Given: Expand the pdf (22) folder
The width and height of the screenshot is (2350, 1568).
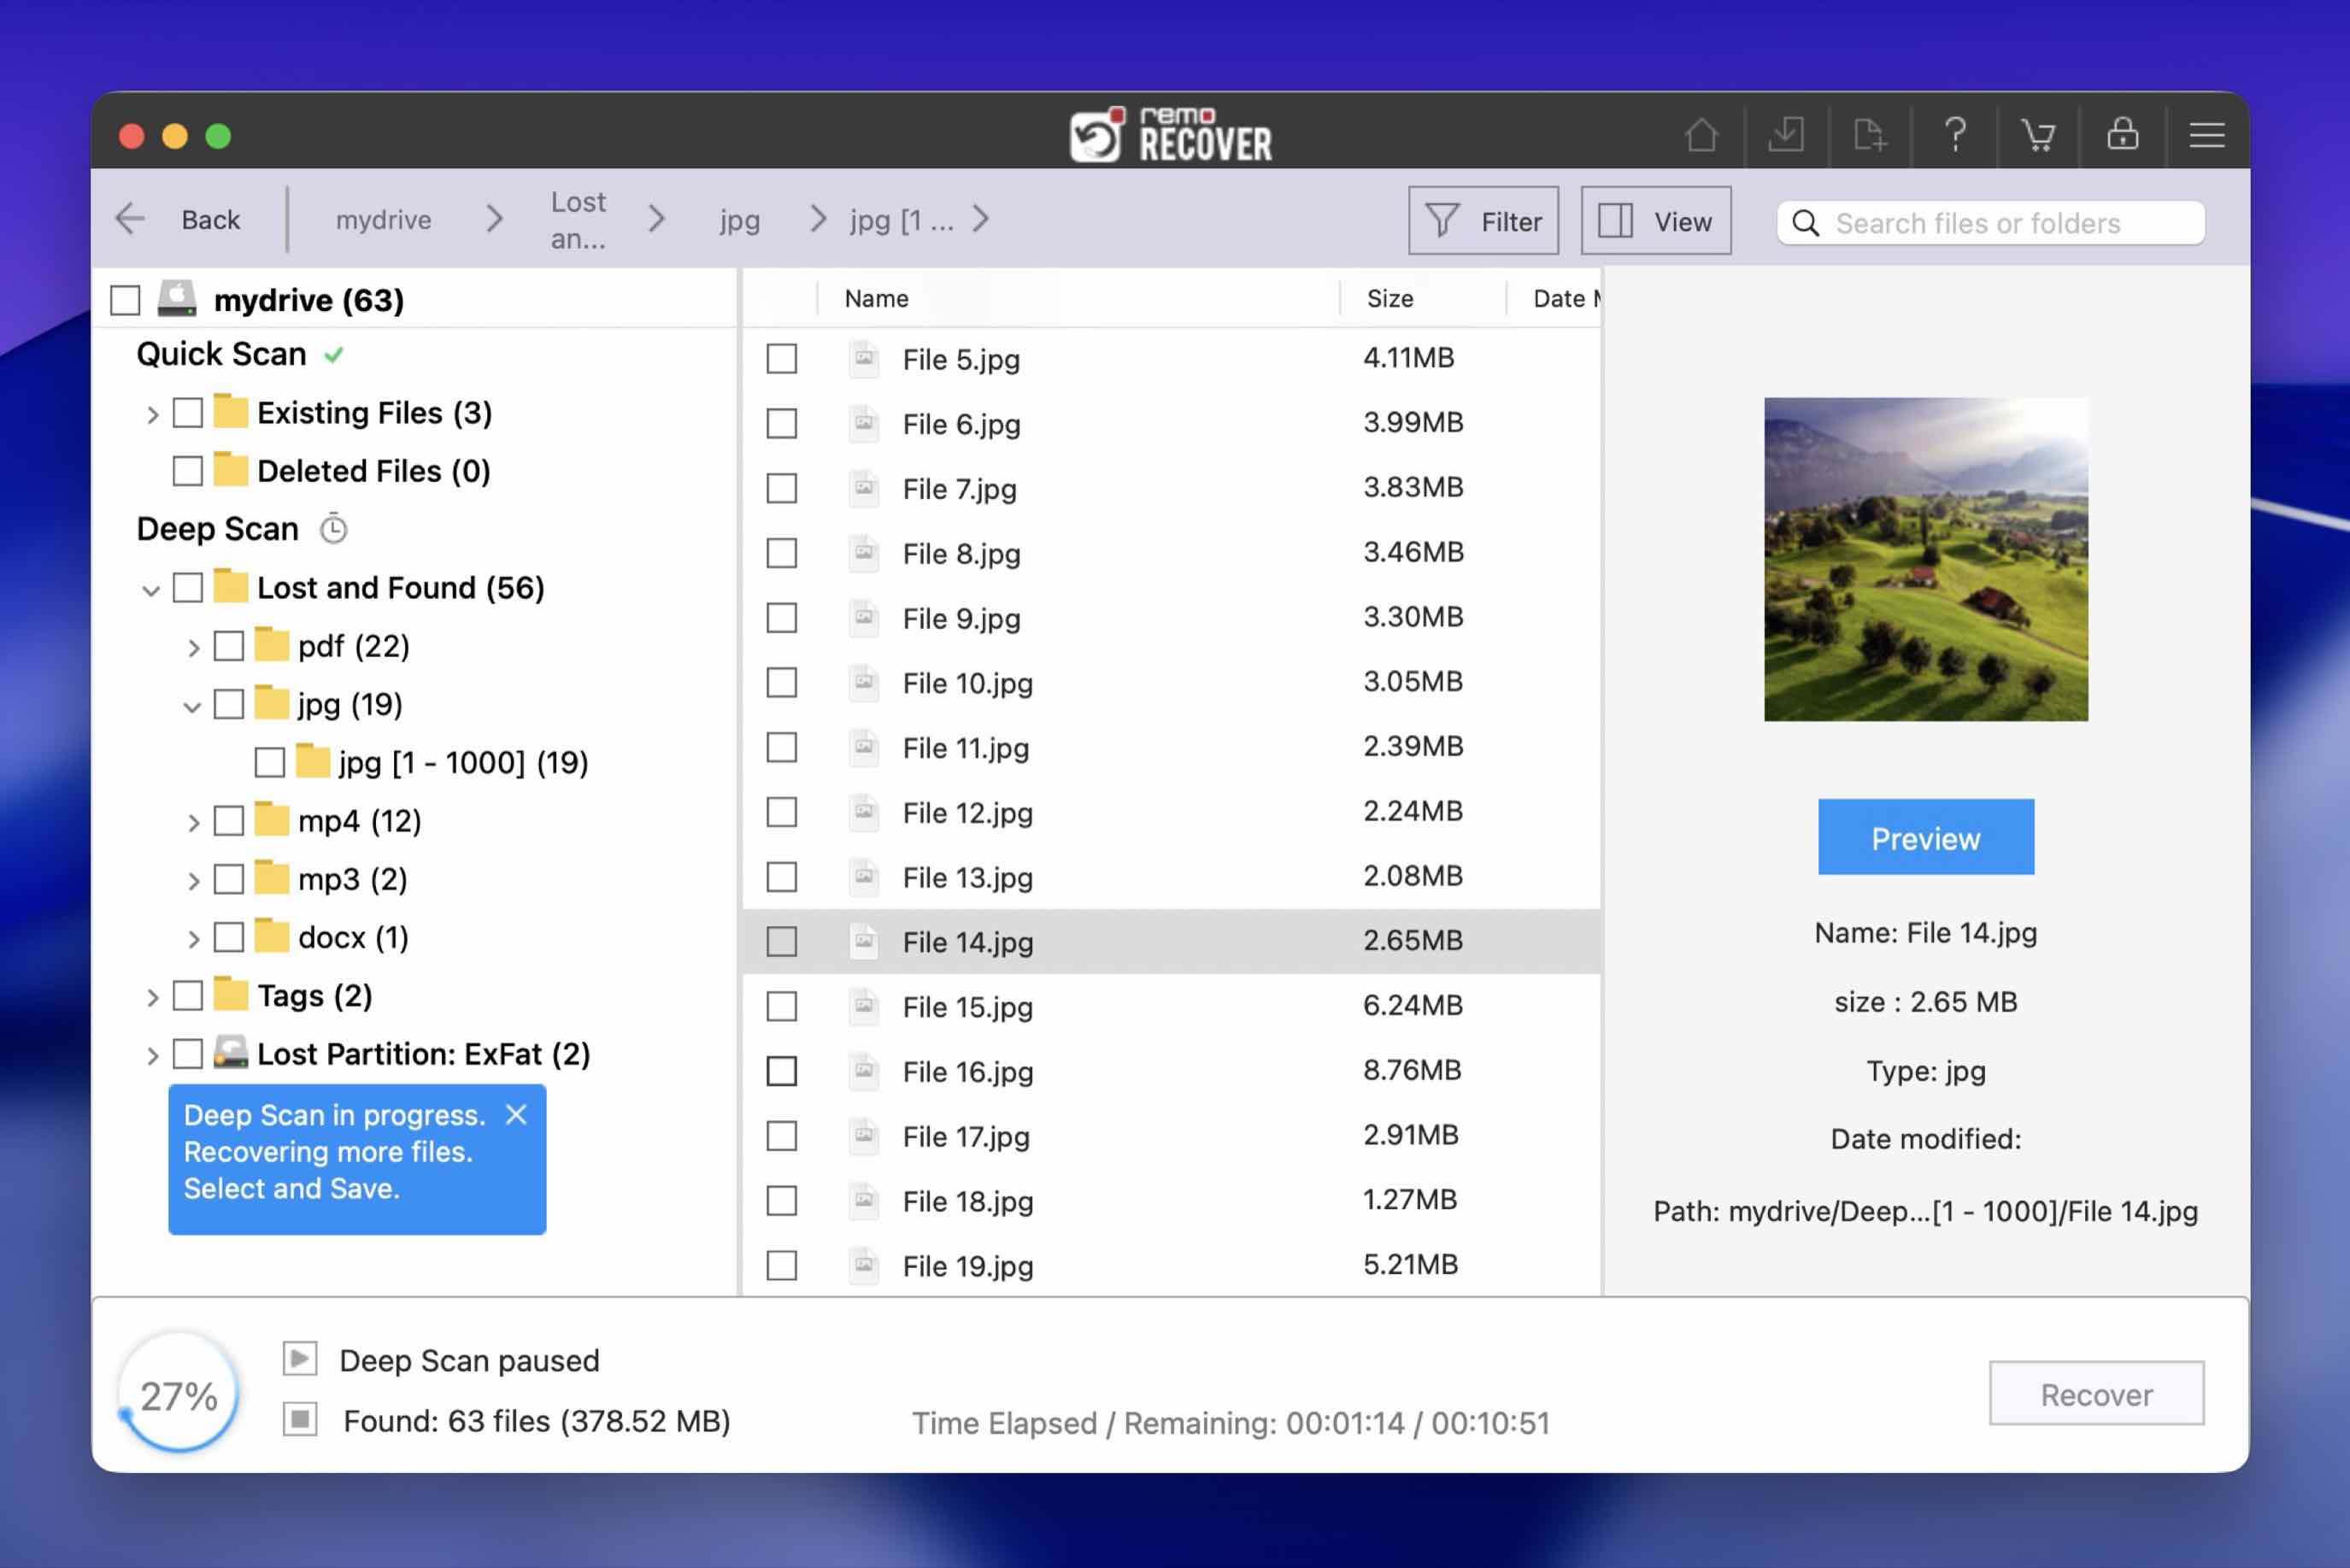Looking at the screenshot, I should pos(193,646).
